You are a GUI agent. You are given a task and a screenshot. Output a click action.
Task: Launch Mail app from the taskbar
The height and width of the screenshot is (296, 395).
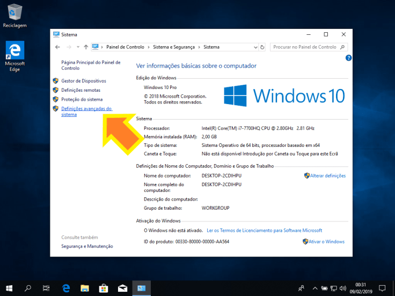click(122, 288)
